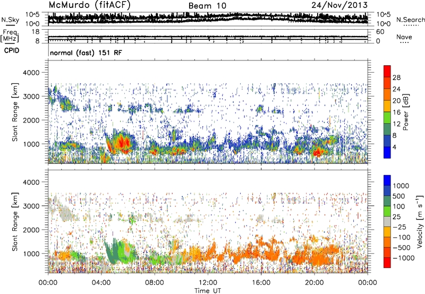Click the 18 tick on frequency axis
This screenshot has height=294, width=425.
pos(36,32)
